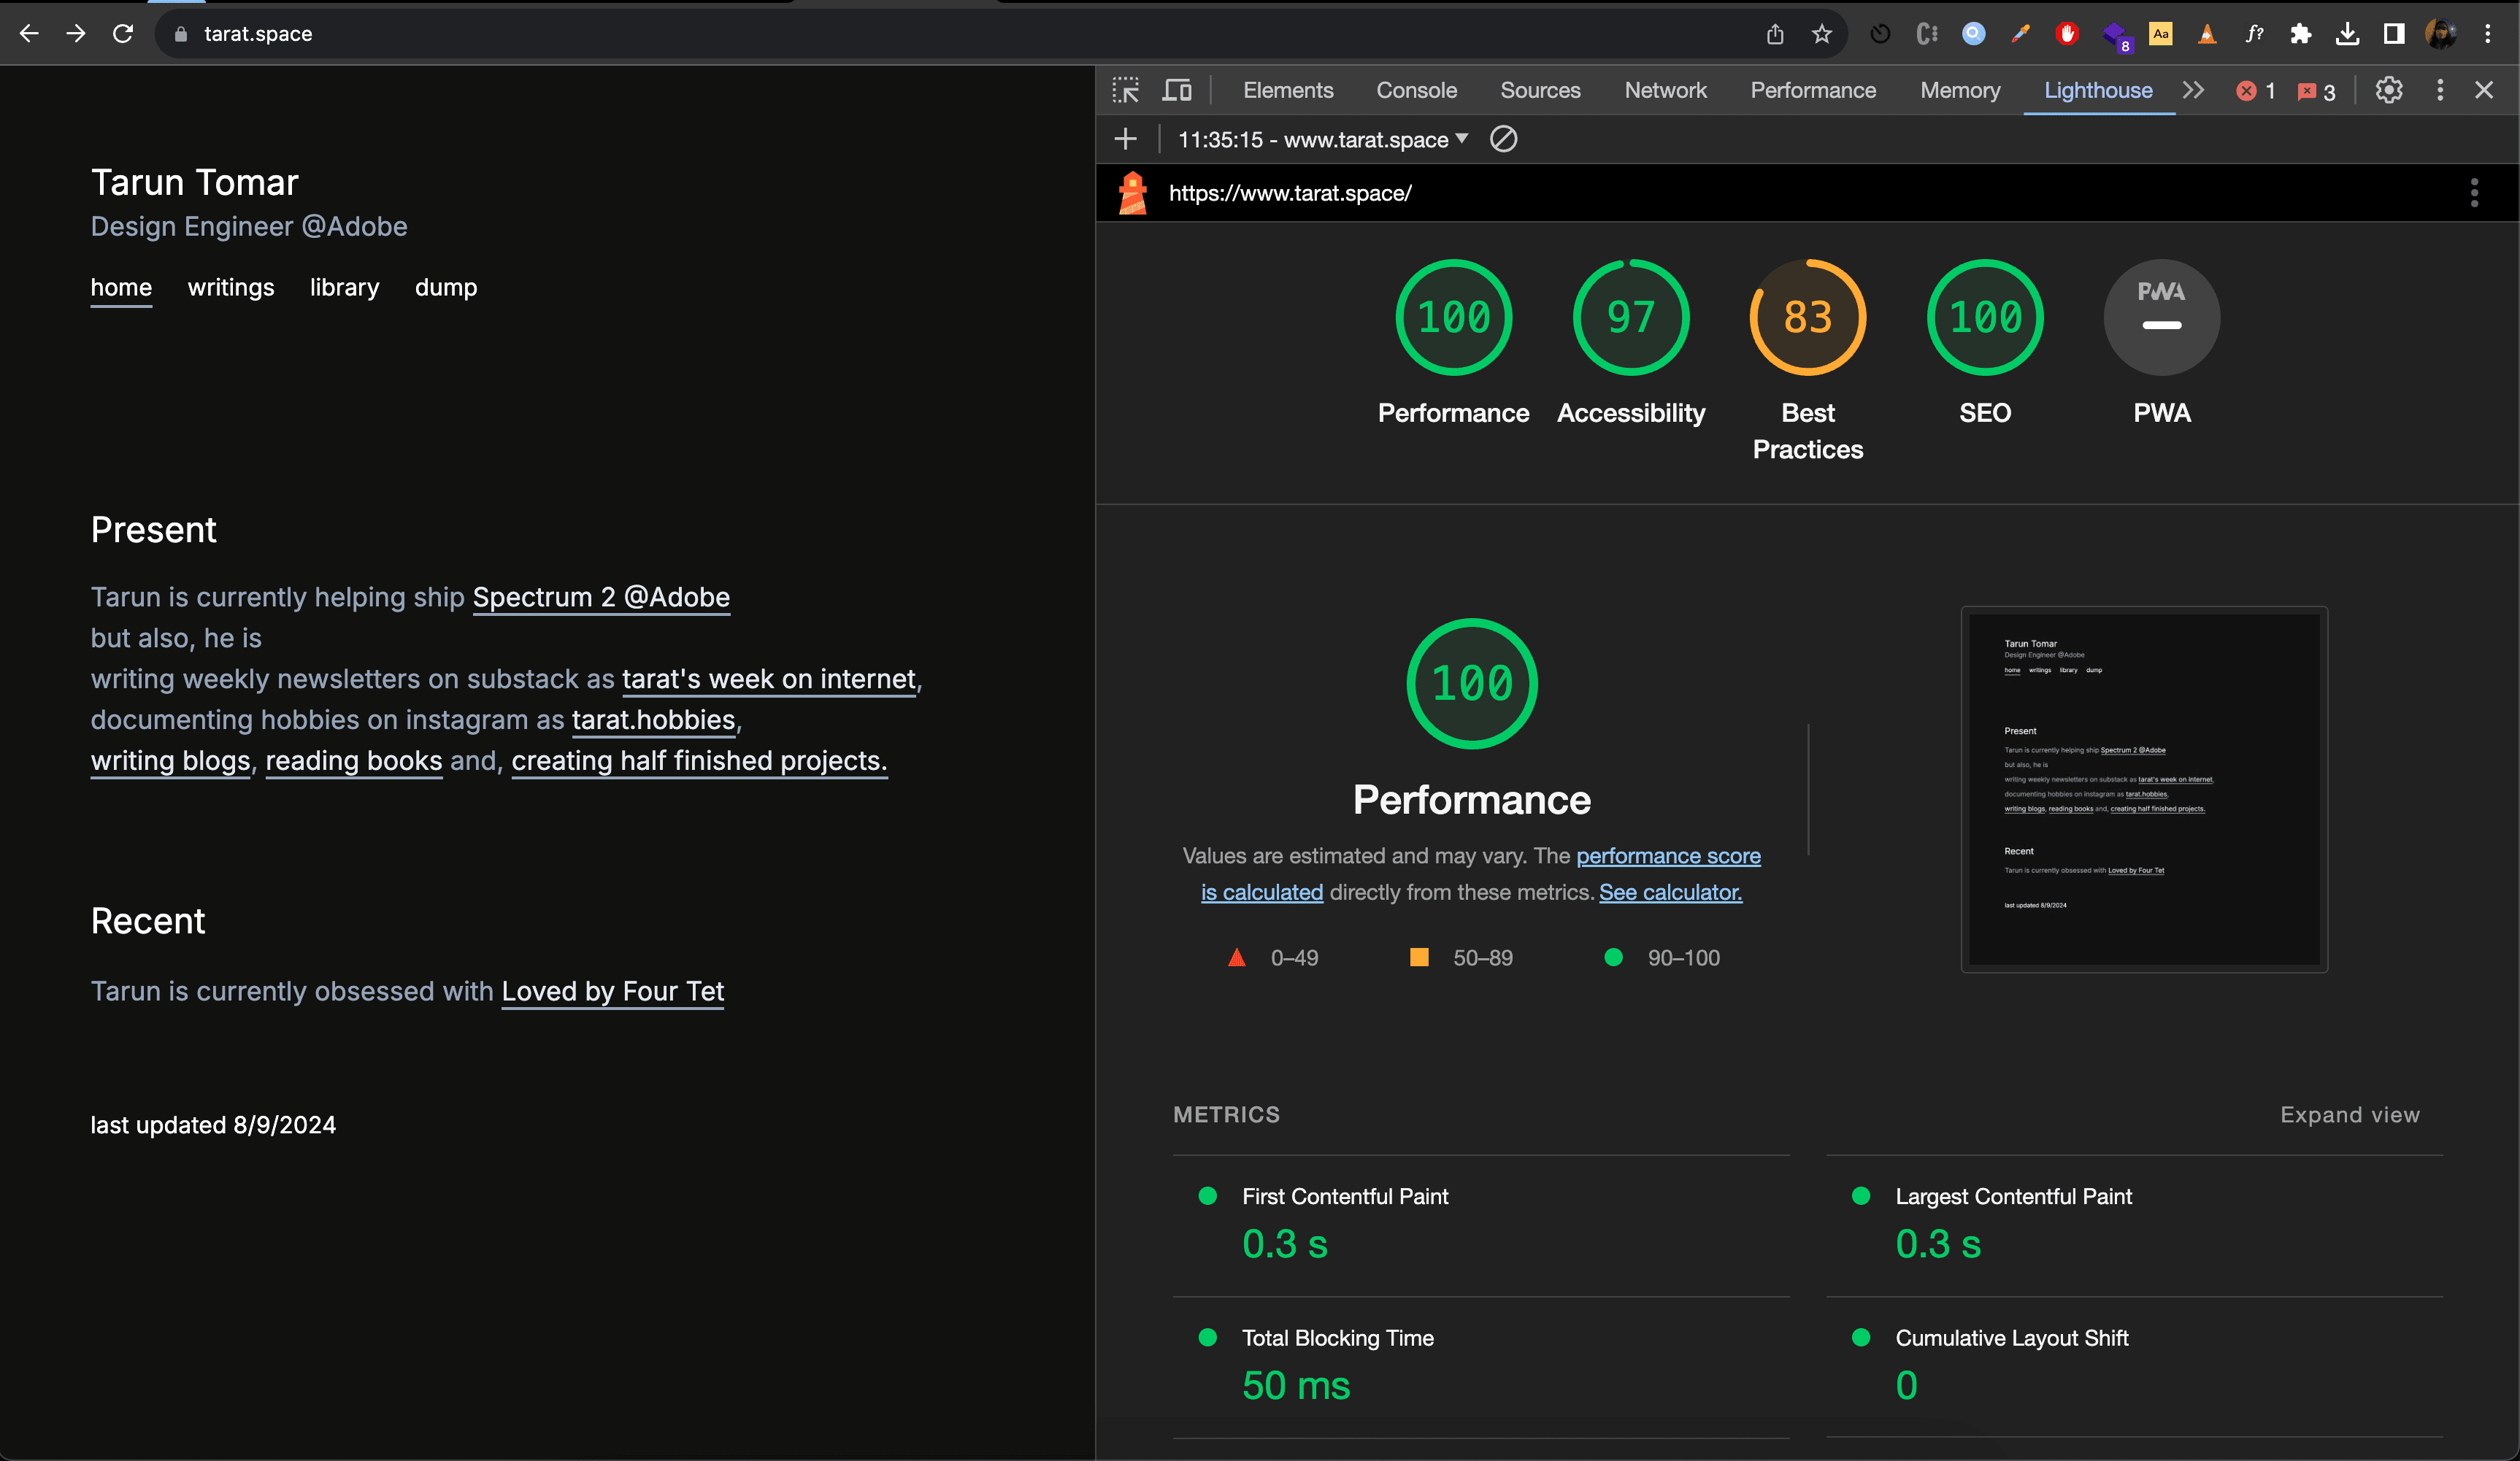This screenshot has width=2520, height=1461.
Task: Select the Lighthouse tab
Action: (x=2098, y=90)
